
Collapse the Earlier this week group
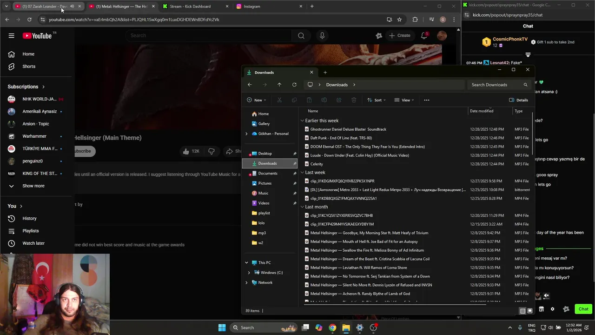pos(302,121)
